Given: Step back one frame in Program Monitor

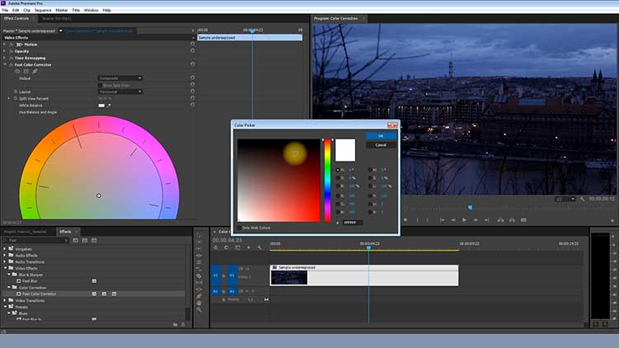Looking at the screenshot, I should point(453,220).
